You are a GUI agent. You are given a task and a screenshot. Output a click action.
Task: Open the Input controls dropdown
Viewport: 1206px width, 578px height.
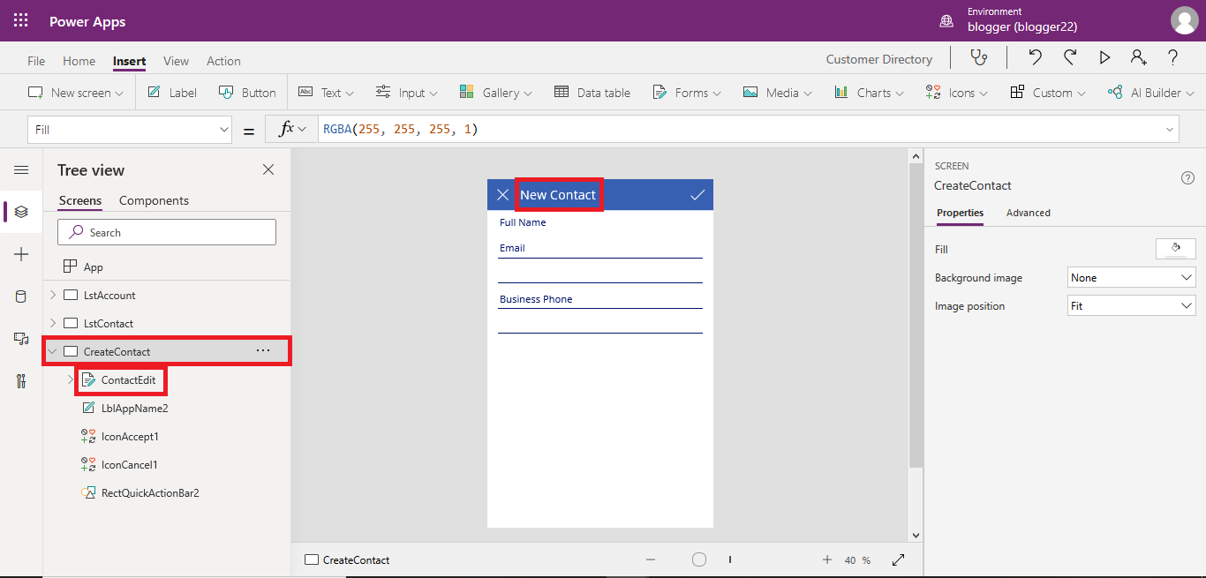(407, 93)
